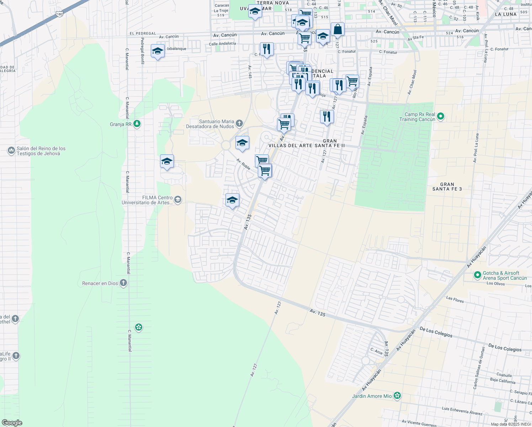Click the tree marker at Granja RR
This screenshot has height=427, width=532.
pos(136,123)
